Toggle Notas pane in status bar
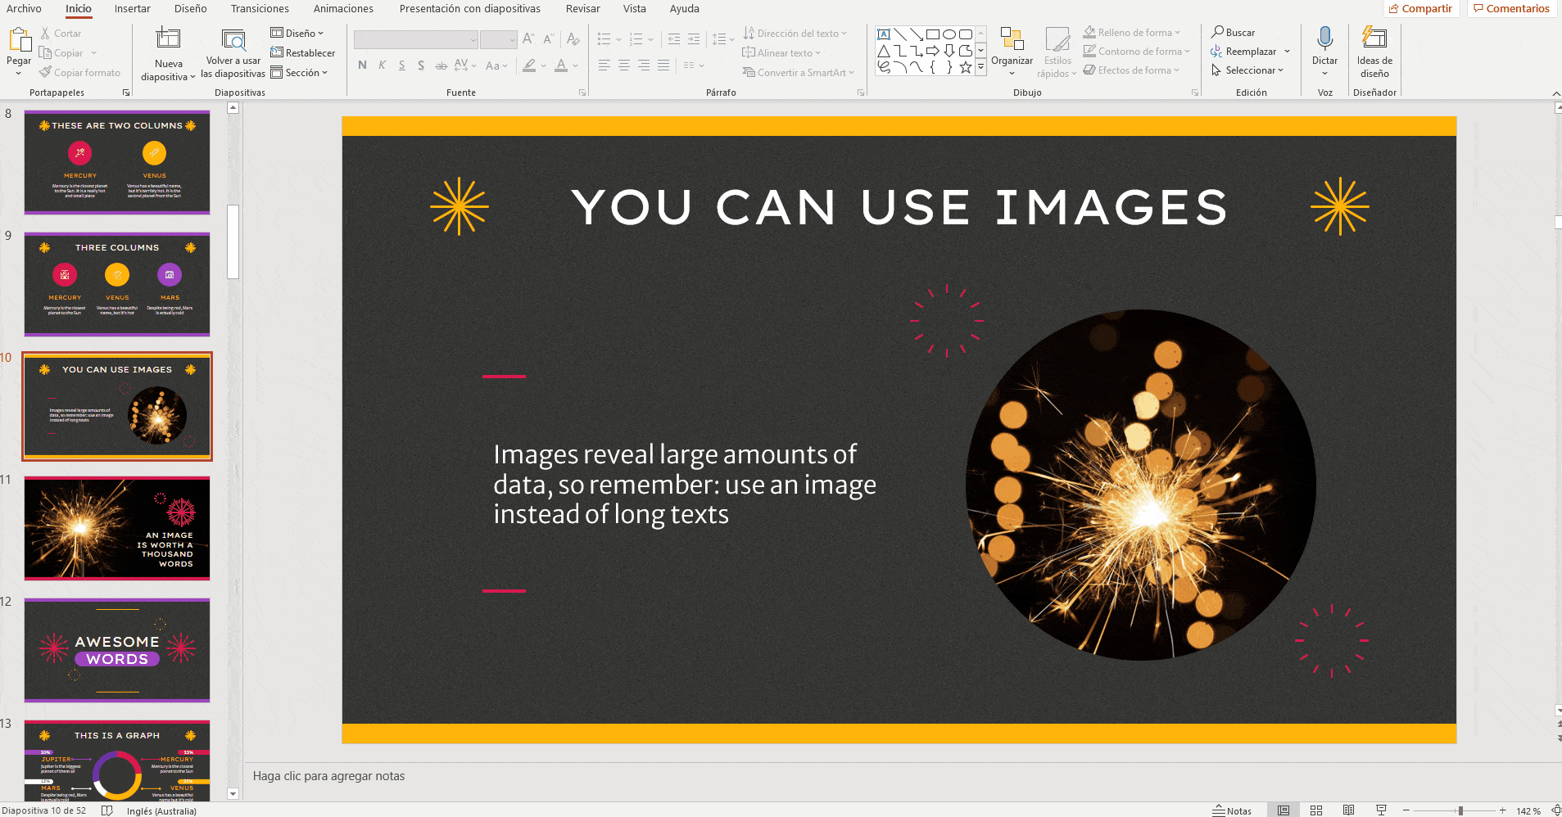Viewport: 1562px width, 817px height. pyautogui.click(x=1232, y=810)
